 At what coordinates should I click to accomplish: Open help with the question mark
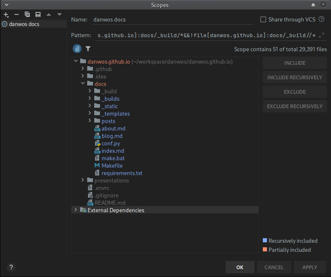click(11, 267)
